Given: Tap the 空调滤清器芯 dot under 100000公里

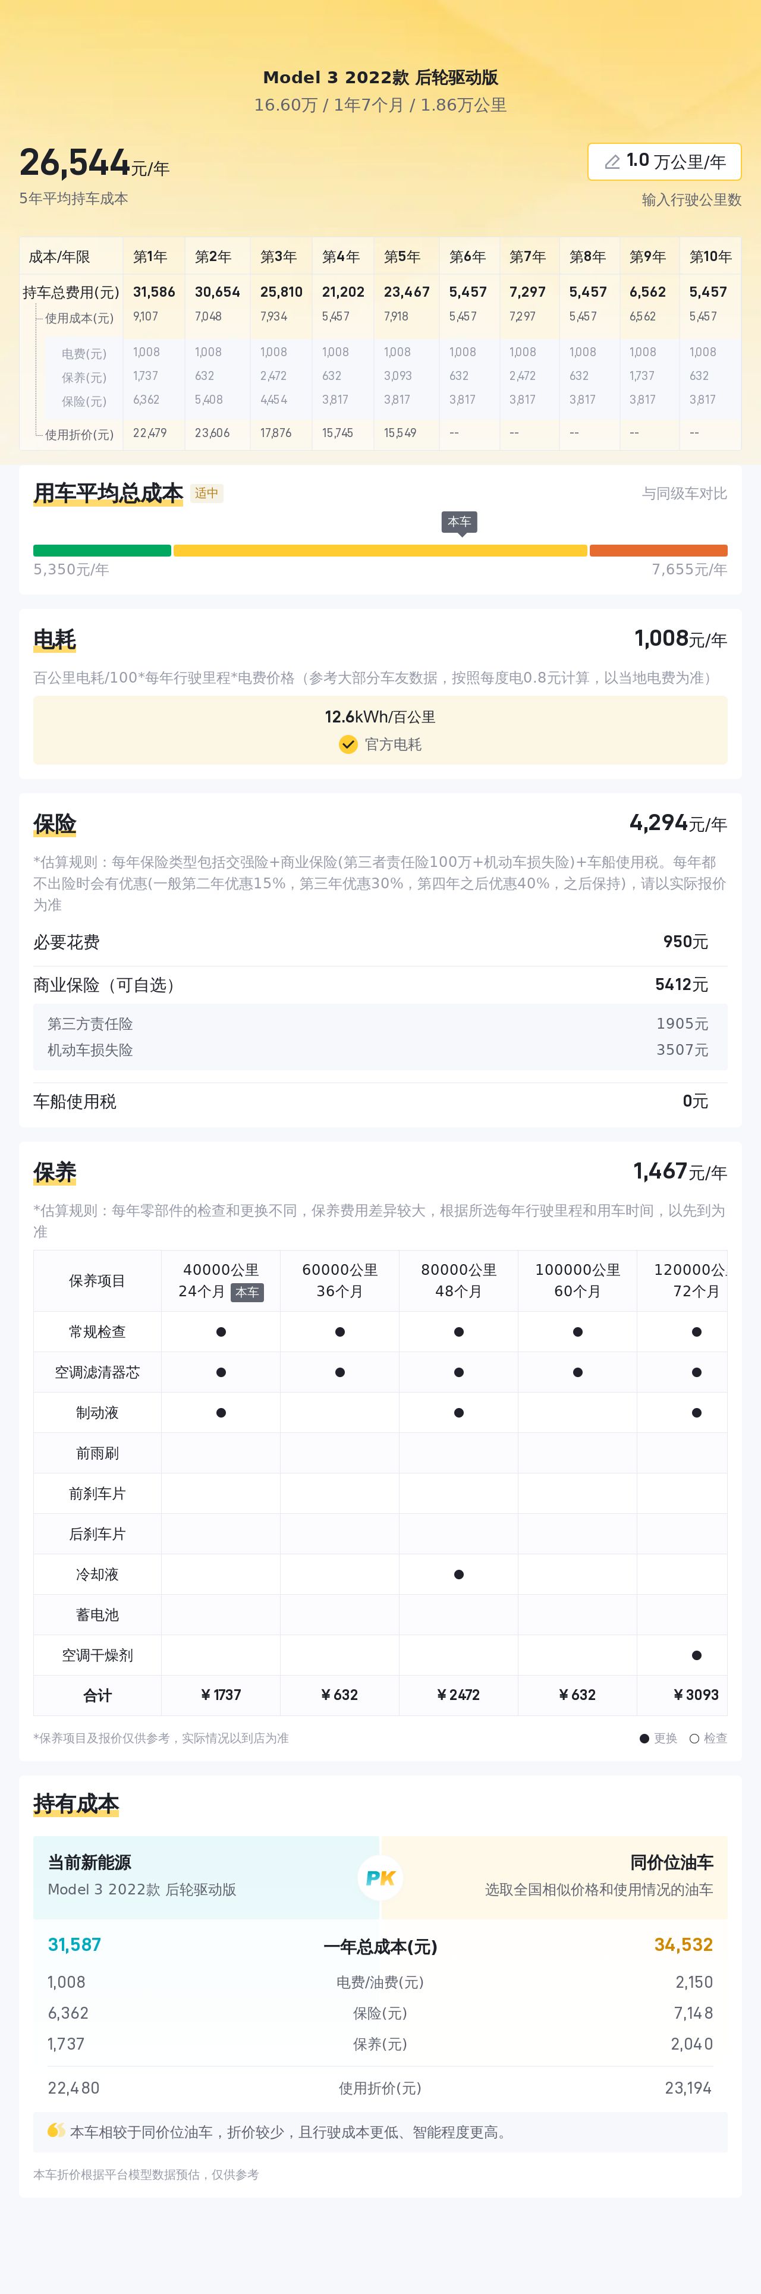Looking at the screenshot, I should click(x=578, y=1372).
